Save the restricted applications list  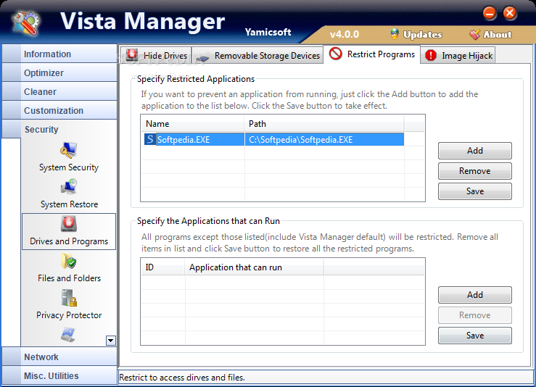(475, 191)
